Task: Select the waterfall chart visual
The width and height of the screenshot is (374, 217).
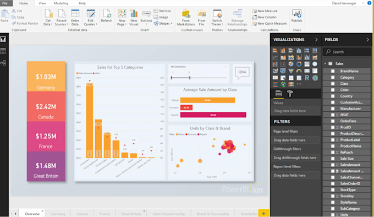Action: pyautogui.click(x=275, y=64)
